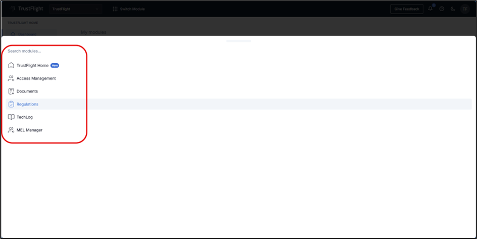This screenshot has width=477, height=239.
Task: Click the Switch Module grid icon
Action: point(115,9)
